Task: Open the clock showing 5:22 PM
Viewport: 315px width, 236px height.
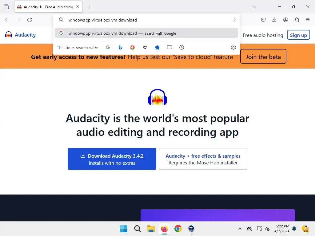Action: coord(282,229)
